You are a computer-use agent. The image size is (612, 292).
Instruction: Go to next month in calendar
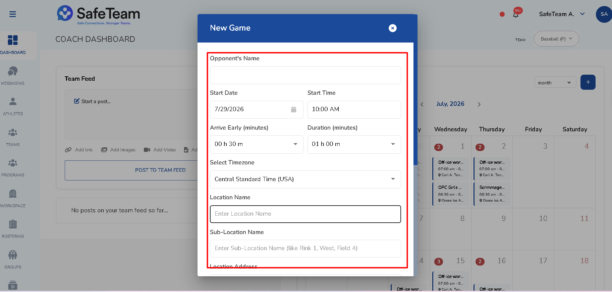[x=479, y=104]
